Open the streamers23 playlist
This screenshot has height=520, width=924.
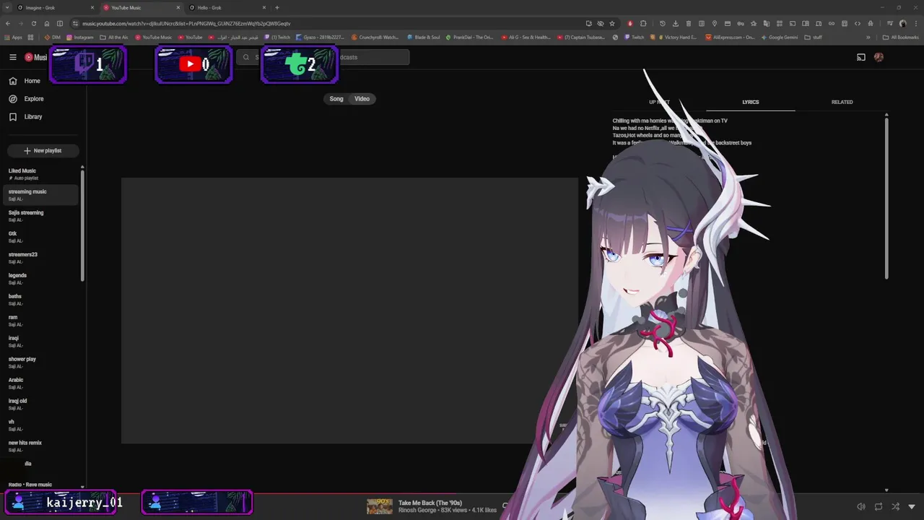42,258
